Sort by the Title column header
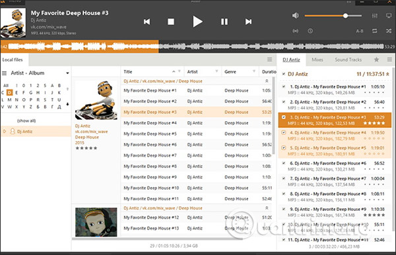396x255 pixels. click(x=128, y=72)
